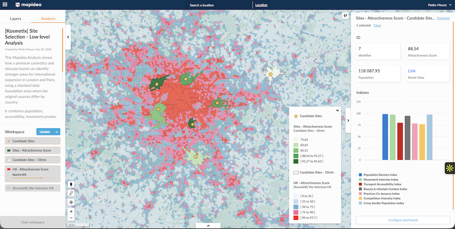Toggle Premium Co-tenancy Index chart series

coord(379,193)
